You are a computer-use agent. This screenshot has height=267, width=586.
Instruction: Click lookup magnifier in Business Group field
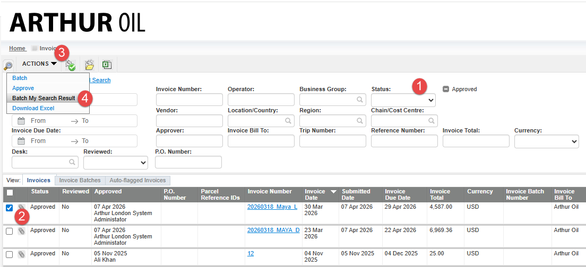coord(359,100)
